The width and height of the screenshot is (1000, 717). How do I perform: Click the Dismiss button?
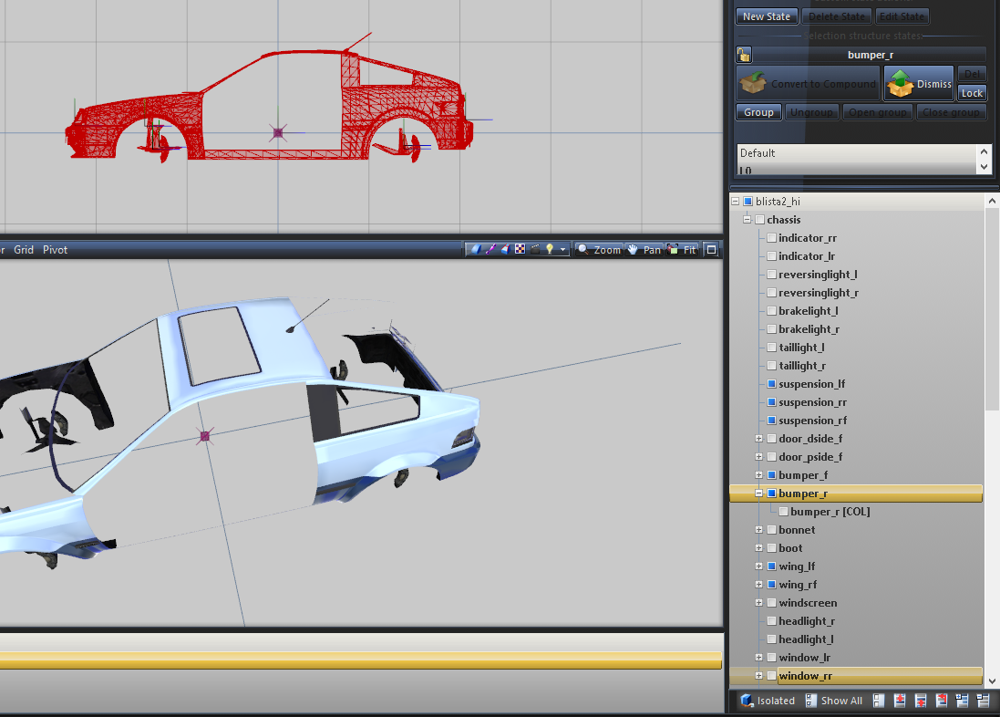tap(919, 84)
